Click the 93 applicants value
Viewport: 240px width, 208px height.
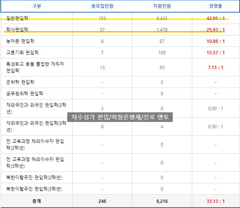click(162, 68)
